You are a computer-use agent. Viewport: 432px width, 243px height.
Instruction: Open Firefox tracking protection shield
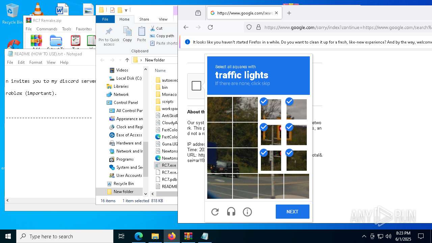point(249,27)
